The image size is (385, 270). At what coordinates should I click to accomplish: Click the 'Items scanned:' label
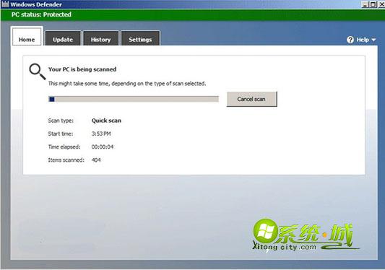pyautogui.click(x=66, y=160)
